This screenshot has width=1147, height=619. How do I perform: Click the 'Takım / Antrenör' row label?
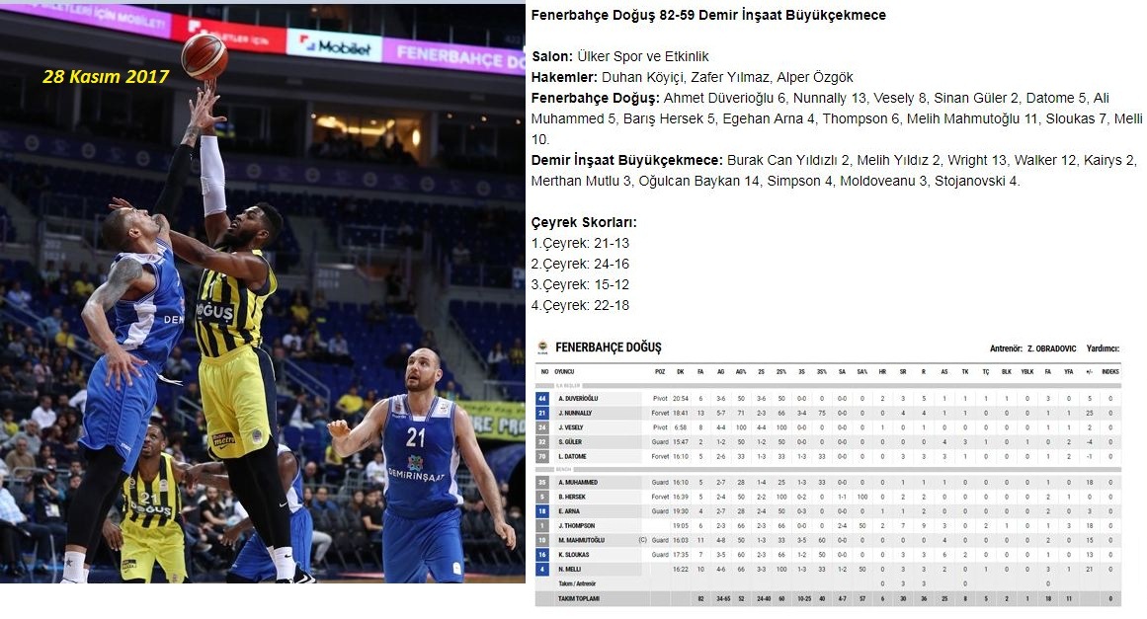click(x=577, y=583)
